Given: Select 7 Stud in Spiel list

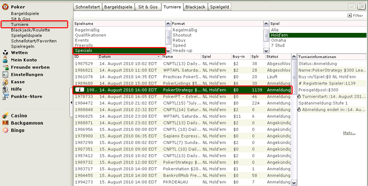Looking at the screenshot, I should point(318,45).
